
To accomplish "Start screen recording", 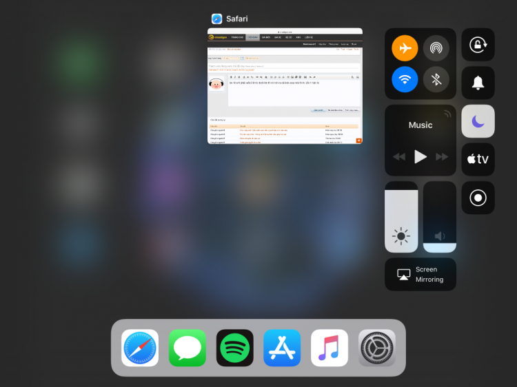I will [x=478, y=198].
